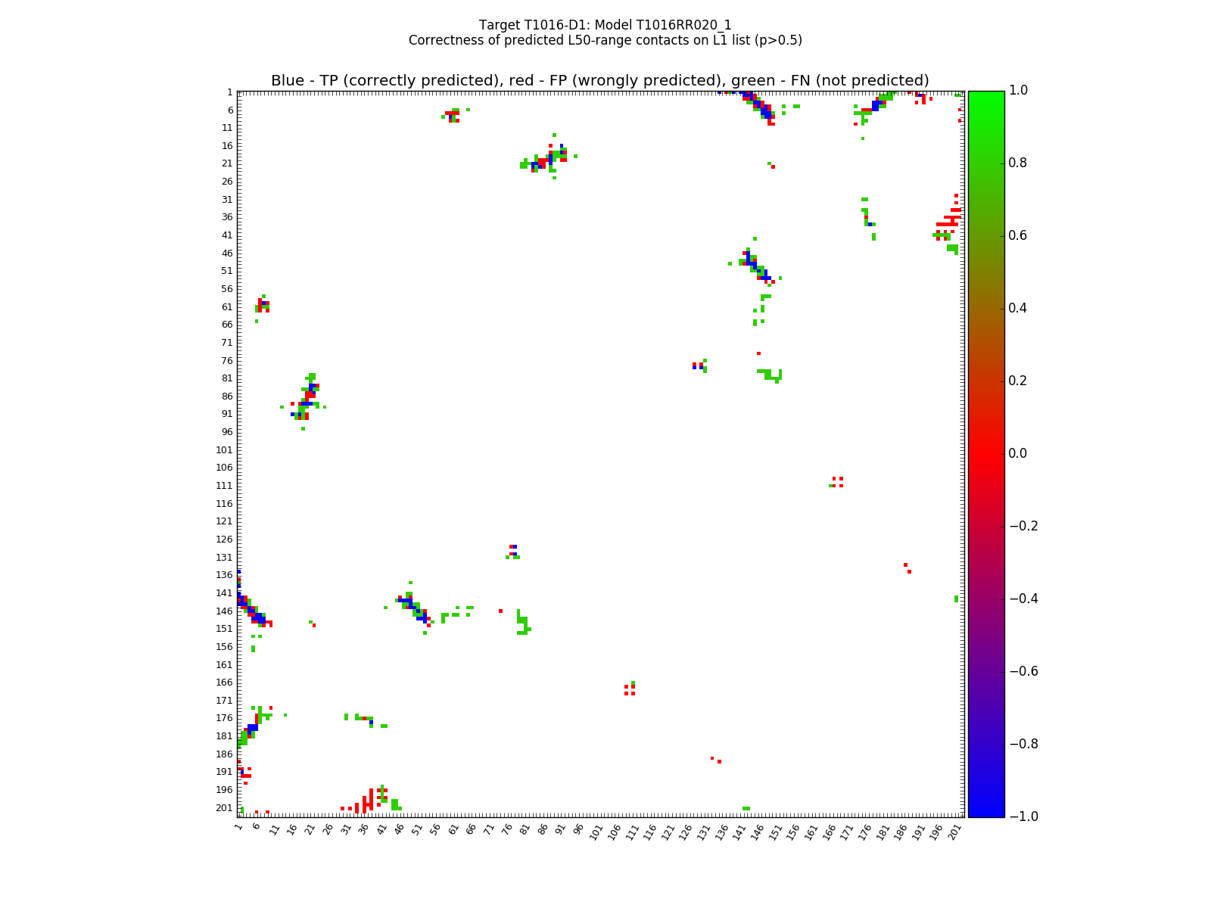The width and height of the screenshot is (1211, 908).
Task: Click the y-axis tick label 101
Action: 223,449
